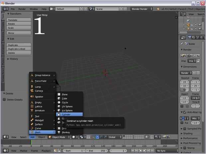
Task: Add a Camera object
Action: [x=43, y=91]
